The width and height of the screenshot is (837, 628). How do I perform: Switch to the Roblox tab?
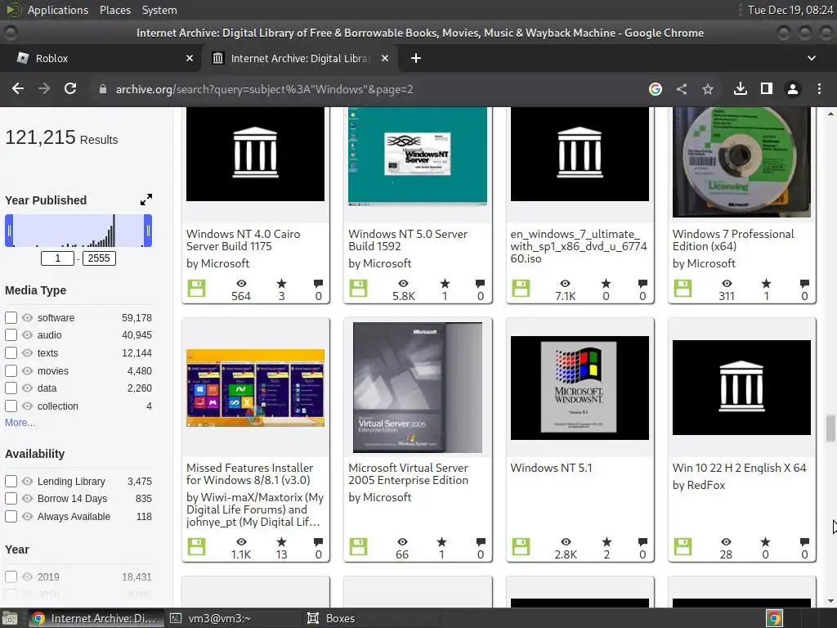coord(101,58)
